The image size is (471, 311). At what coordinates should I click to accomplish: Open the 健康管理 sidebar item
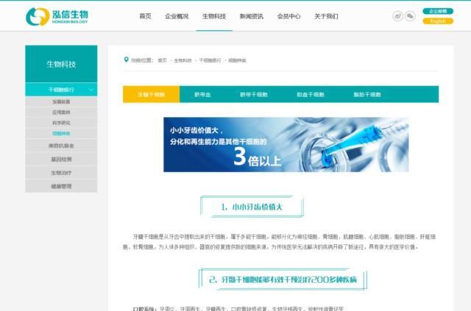point(61,186)
